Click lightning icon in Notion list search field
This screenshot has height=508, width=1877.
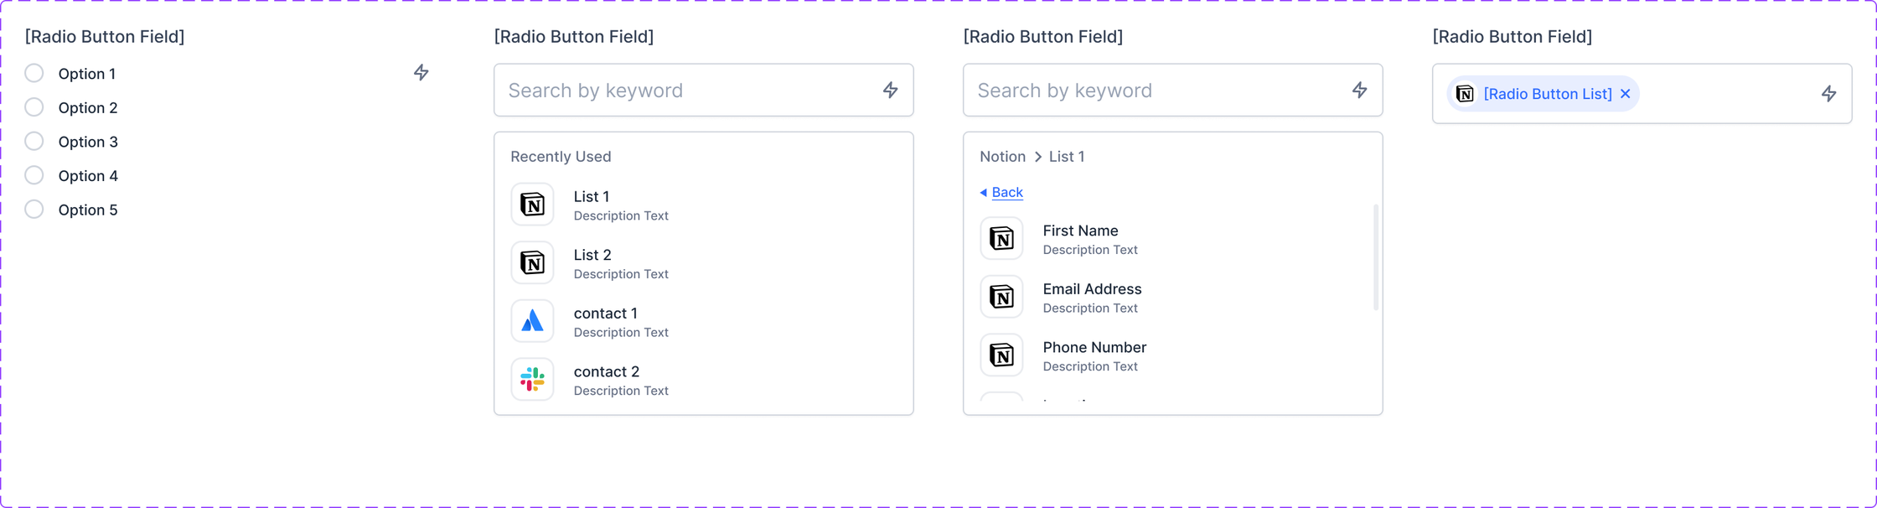pyautogui.click(x=1360, y=90)
